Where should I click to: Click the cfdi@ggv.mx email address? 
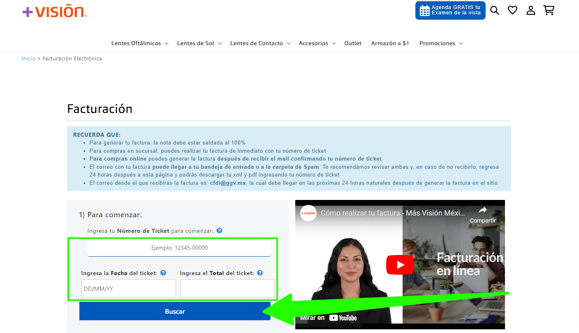coord(228,183)
